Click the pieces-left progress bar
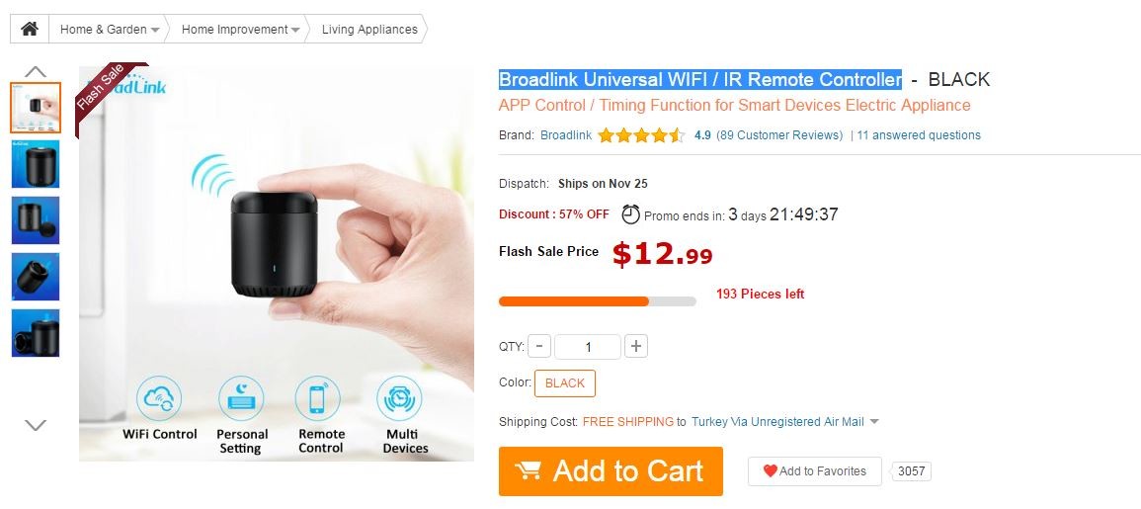This screenshot has height=509, width=1141. (597, 301)
